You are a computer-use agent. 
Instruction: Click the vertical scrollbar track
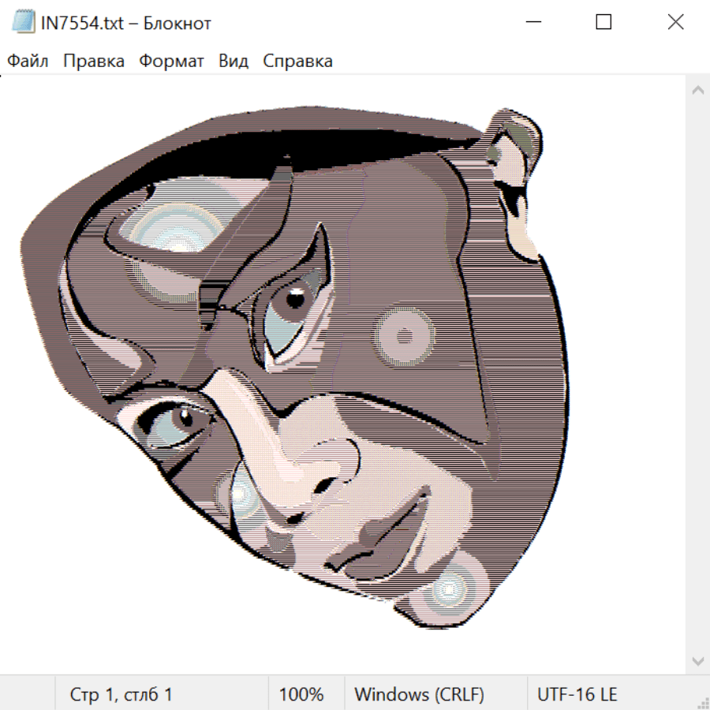[697, 375]
